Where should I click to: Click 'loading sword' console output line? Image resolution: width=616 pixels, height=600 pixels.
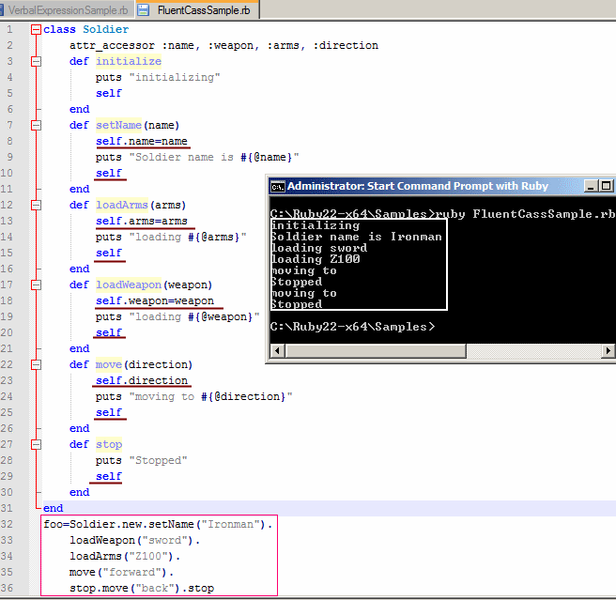click(319, 248)
